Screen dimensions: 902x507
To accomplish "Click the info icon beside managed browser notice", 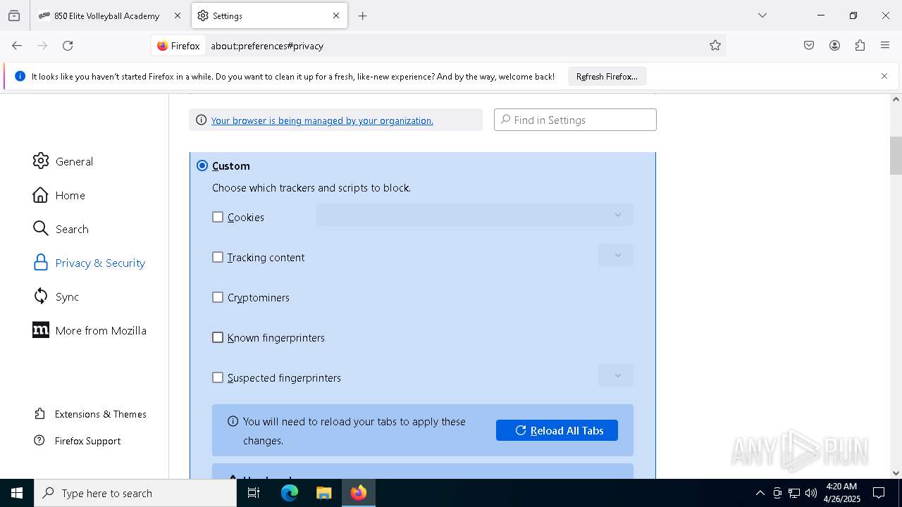I will (201, 120).
